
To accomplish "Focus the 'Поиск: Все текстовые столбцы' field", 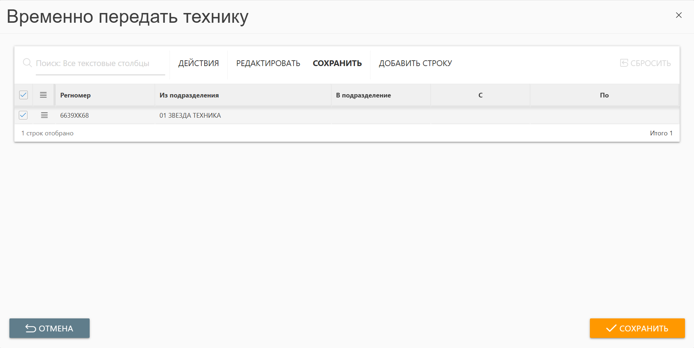I will (100, 64).
